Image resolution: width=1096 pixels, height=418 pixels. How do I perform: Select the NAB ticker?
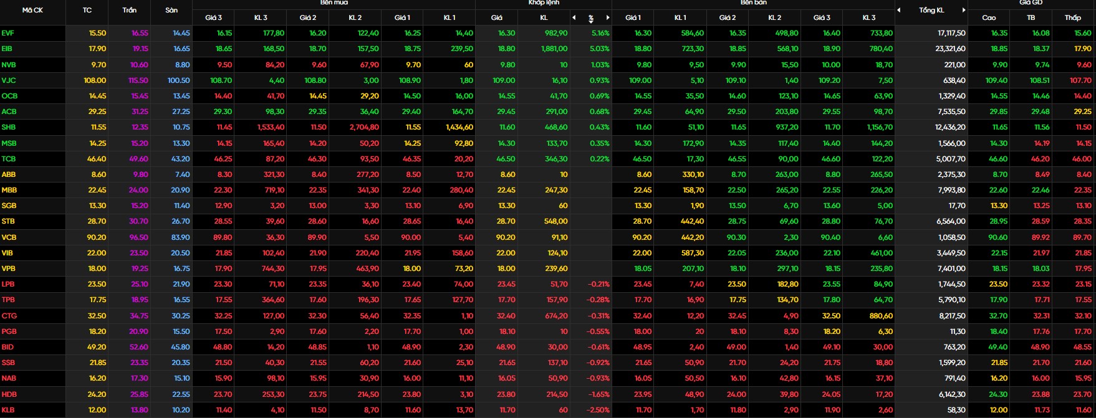tap(9, 378)
